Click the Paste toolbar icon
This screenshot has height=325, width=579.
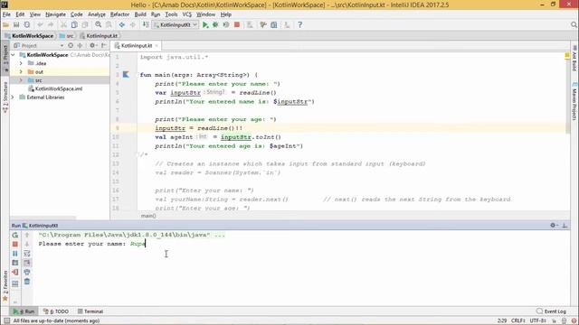tap(85, 24)
